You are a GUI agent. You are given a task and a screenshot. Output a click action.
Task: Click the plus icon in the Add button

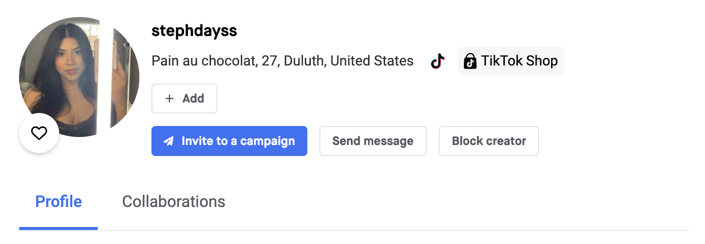point(169,98)
